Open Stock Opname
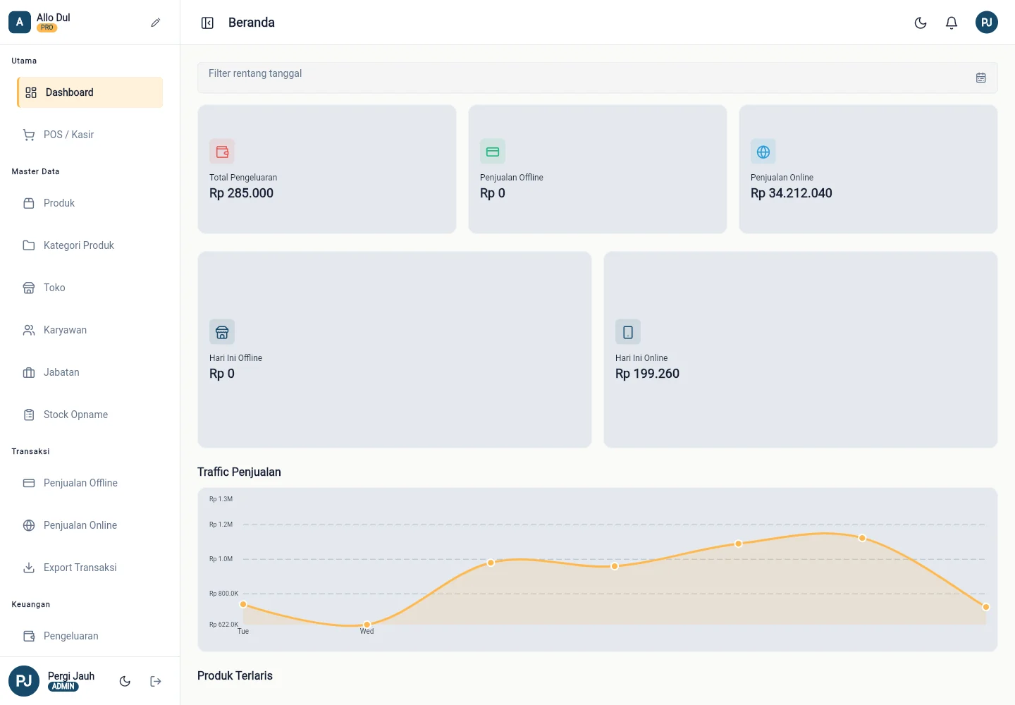Viewport: 1015px width, 705px height. (90, 415)
